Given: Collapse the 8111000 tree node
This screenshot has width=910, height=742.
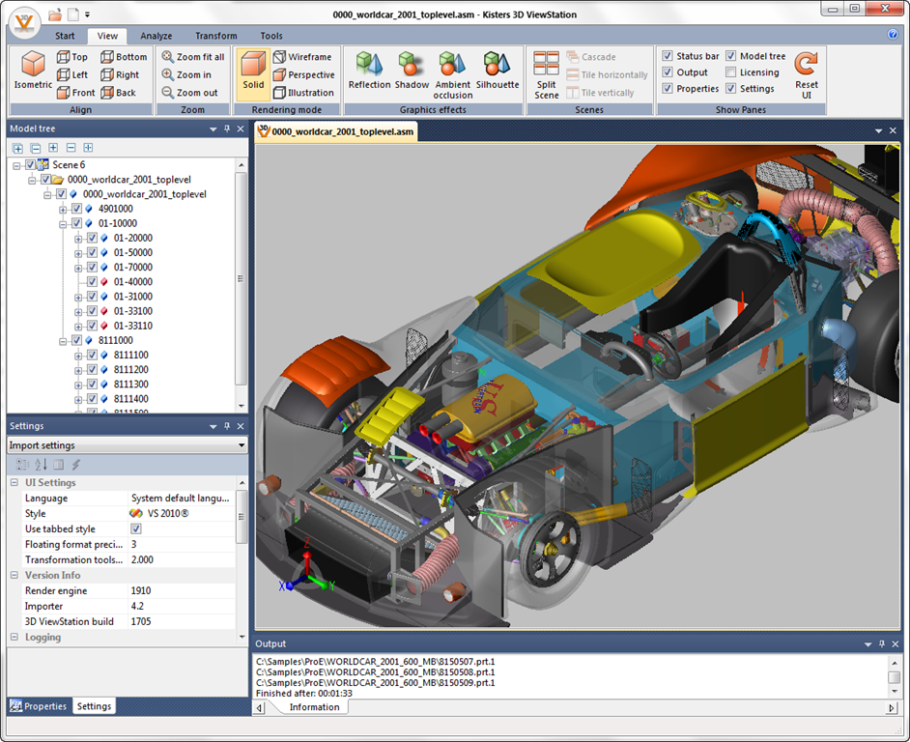Looking at the screenshot, I should tap(63, 341).
